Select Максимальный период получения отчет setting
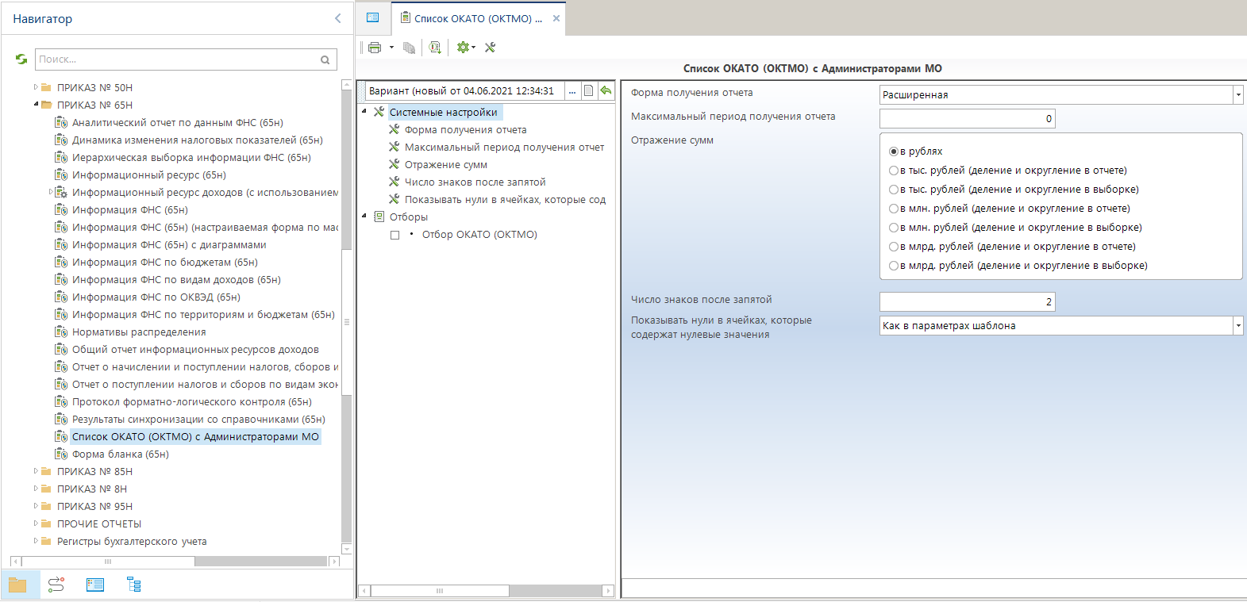1247x602 pixels. [x=504, y=147]
